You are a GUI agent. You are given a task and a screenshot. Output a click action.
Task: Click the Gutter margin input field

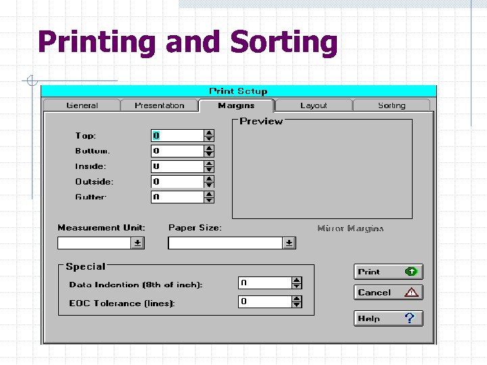tap(177, 197)
